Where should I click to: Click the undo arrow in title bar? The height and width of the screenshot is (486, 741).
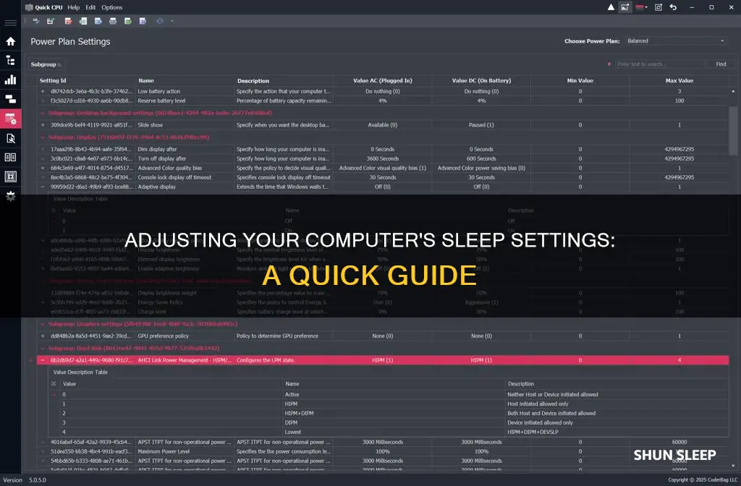pyautogui.click(x=674, y=7)
